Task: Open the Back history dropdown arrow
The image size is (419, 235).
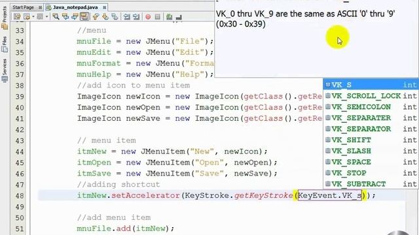Action: (33, 17)
